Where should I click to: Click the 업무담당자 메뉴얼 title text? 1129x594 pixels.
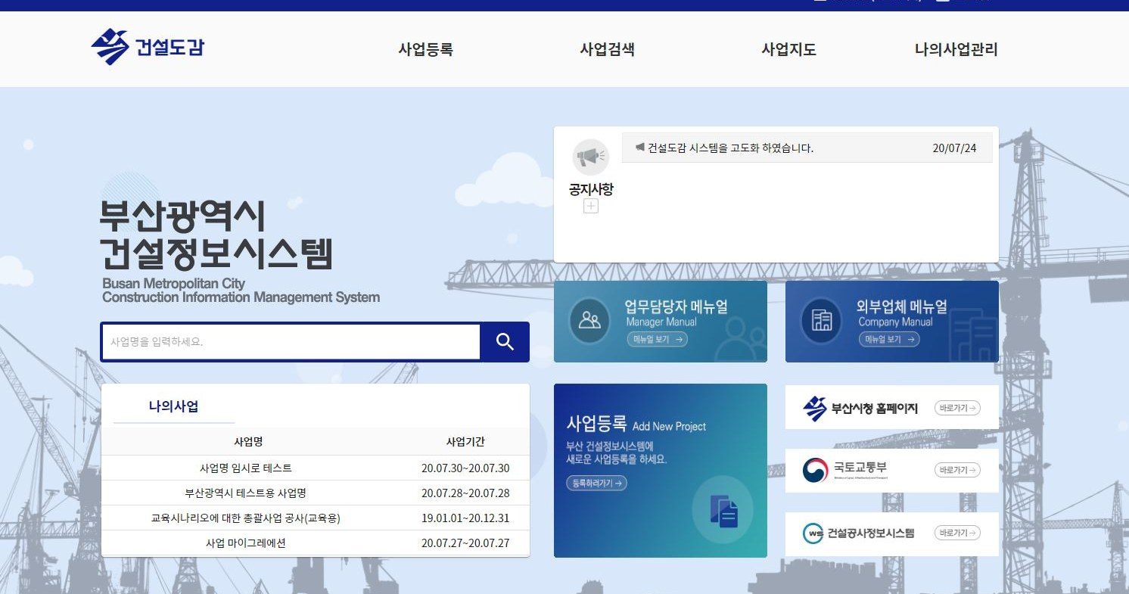pyautogui.click(x=676, y=306)
